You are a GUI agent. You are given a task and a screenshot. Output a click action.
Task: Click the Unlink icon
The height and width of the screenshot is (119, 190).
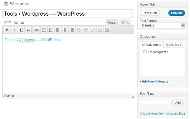(100, 30)
